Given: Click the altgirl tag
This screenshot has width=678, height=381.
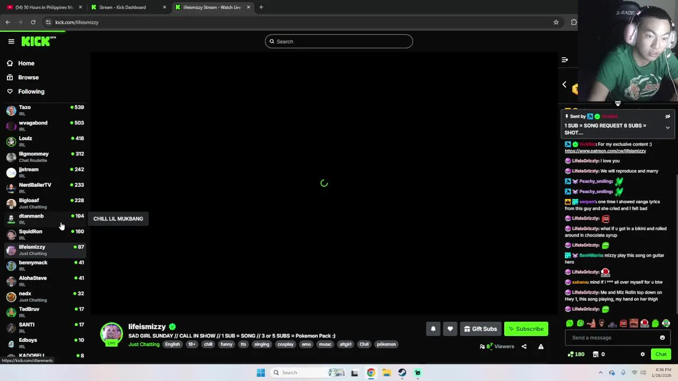Looking at the screenshot, I should (x=345, y=344).
